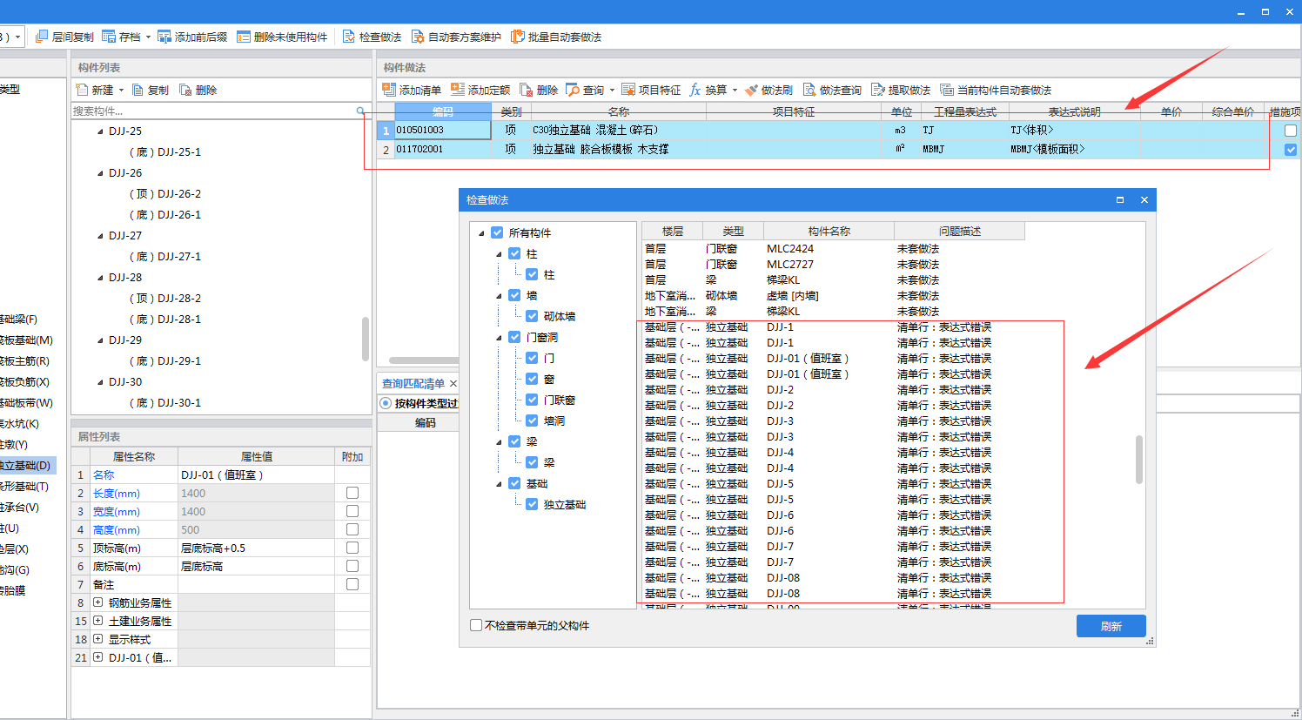Check 措施项 box for row 010501003
This screenshot has width=1302, height=720.
[1291, 131]
